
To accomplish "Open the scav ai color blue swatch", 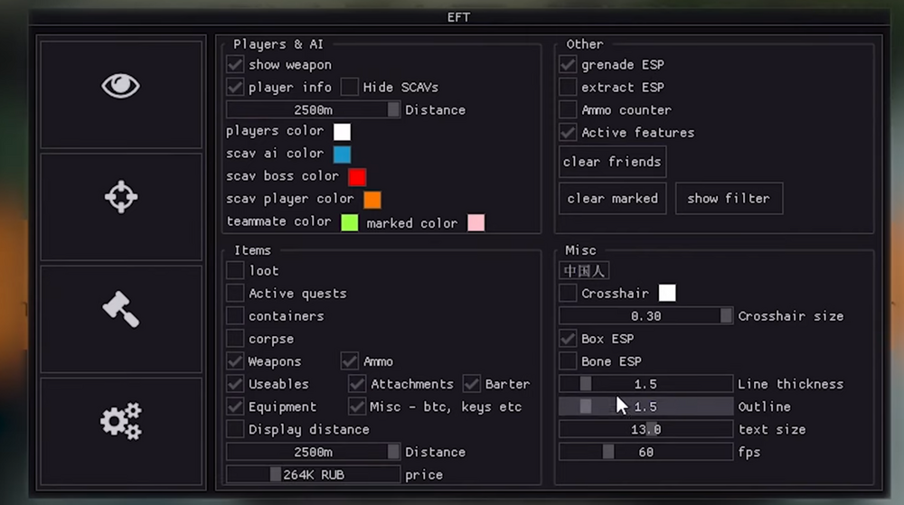I will (342, 154).
